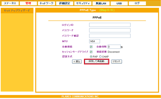This screenshot has height=99, width=161.
Task: Toggle the セッションキープアライブ checkbox
Action: (91, 52)
